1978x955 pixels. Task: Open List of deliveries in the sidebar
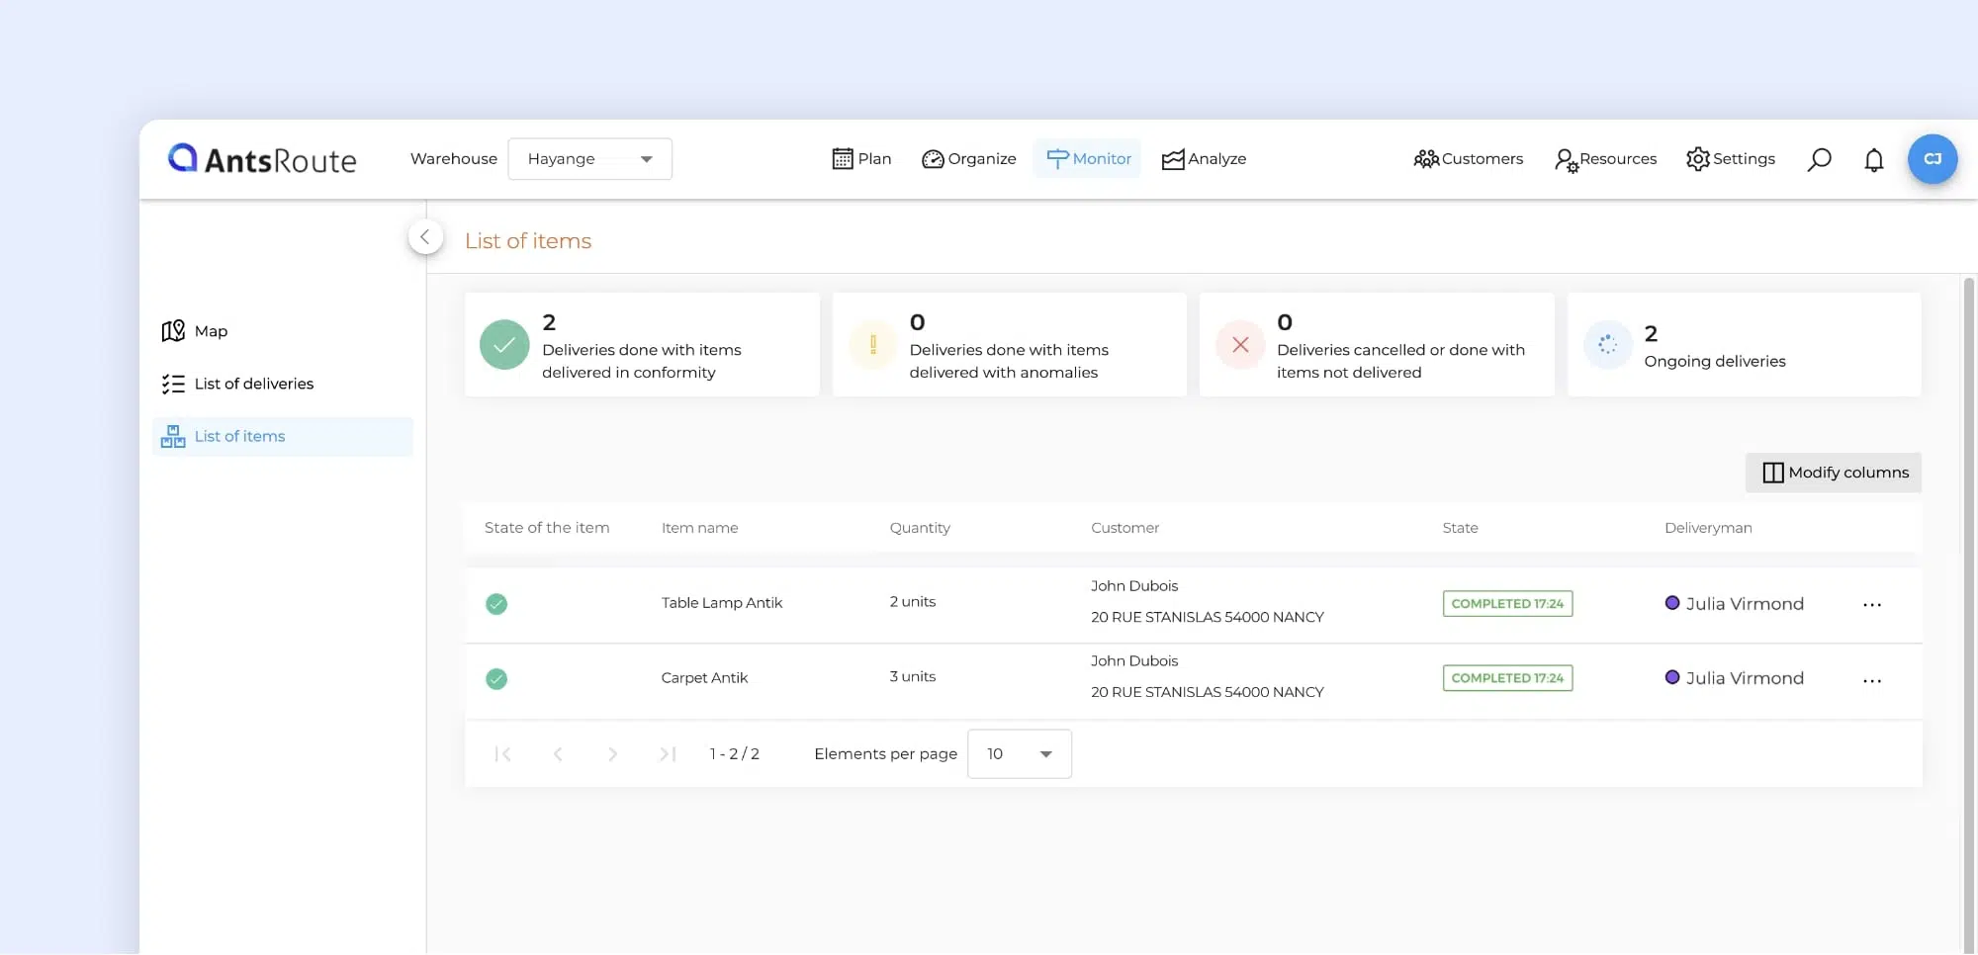[x=253, y=384]
